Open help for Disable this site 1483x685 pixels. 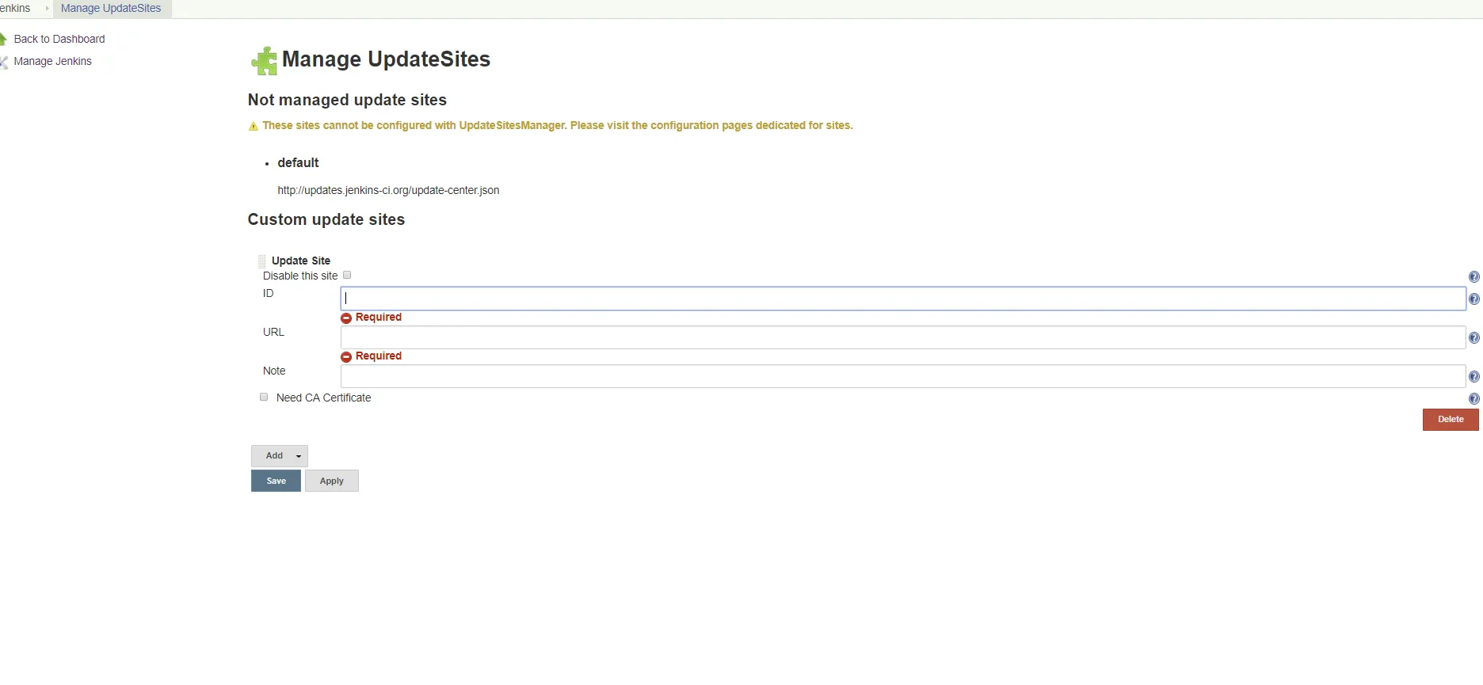[1473, 276]
